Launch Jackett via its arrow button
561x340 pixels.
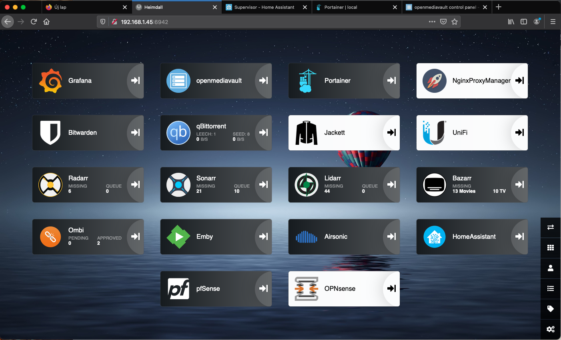[x=392, y=132]
